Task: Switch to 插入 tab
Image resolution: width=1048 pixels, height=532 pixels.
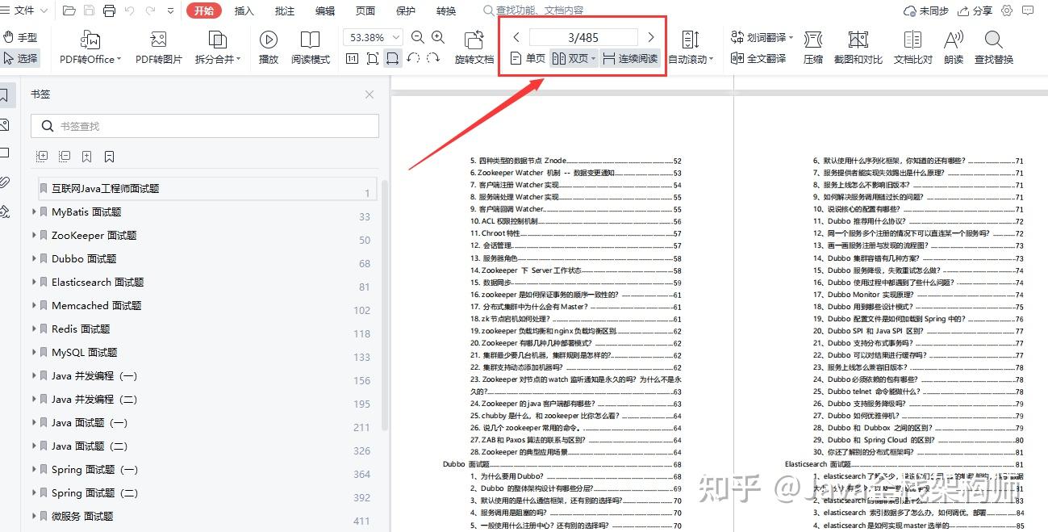Action: coord(244,10)
